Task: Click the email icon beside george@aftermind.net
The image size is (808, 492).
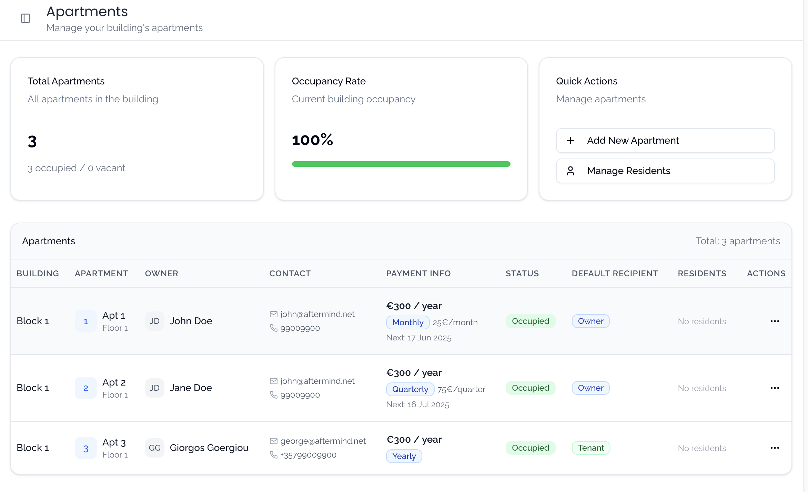Action: pyautogui.click(x=274, y=441)
